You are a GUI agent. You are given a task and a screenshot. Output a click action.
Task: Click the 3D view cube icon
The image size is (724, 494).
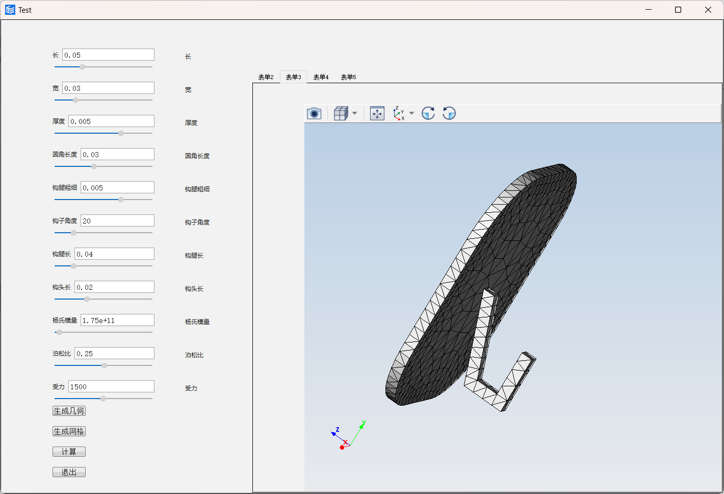341,113
